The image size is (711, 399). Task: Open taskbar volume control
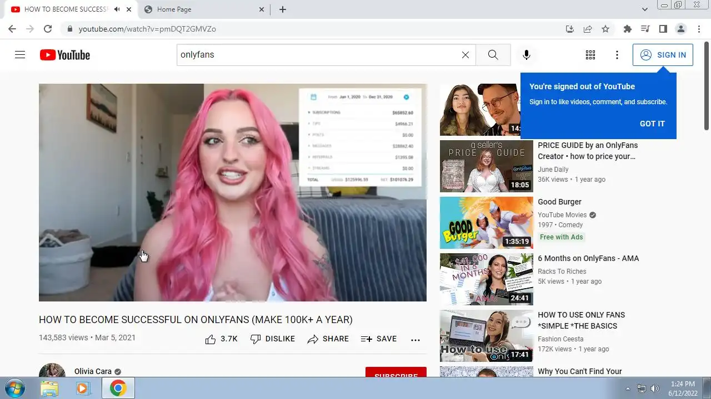click(655, 388)
